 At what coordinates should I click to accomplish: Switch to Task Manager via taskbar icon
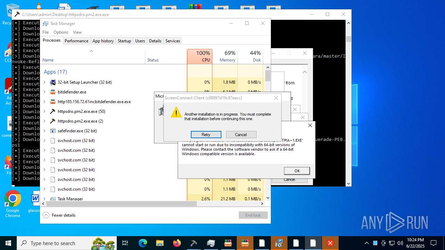click(x=211, y=243)
